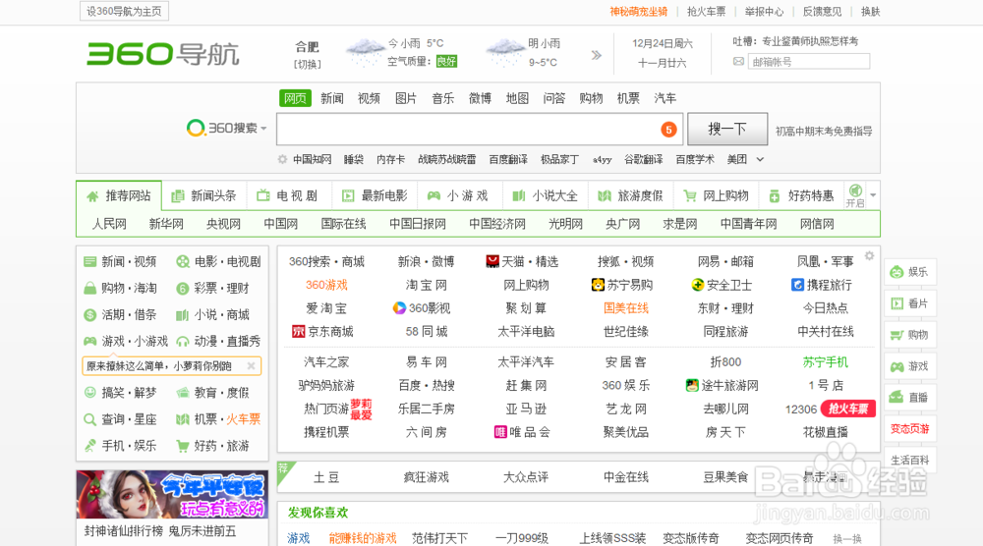983x546 pixels.
Task: Open the hot-search settings gear icon
Action: pyautogui.click(x=282, y=159)
